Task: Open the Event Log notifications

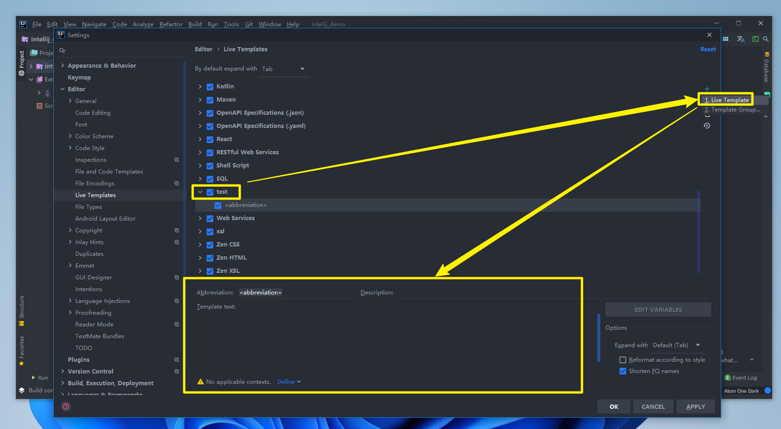Action: (x=741, y=378)
